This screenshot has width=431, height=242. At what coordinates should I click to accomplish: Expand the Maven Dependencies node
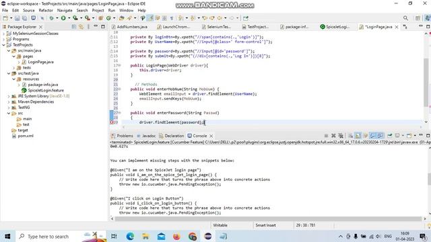point(9,102)
